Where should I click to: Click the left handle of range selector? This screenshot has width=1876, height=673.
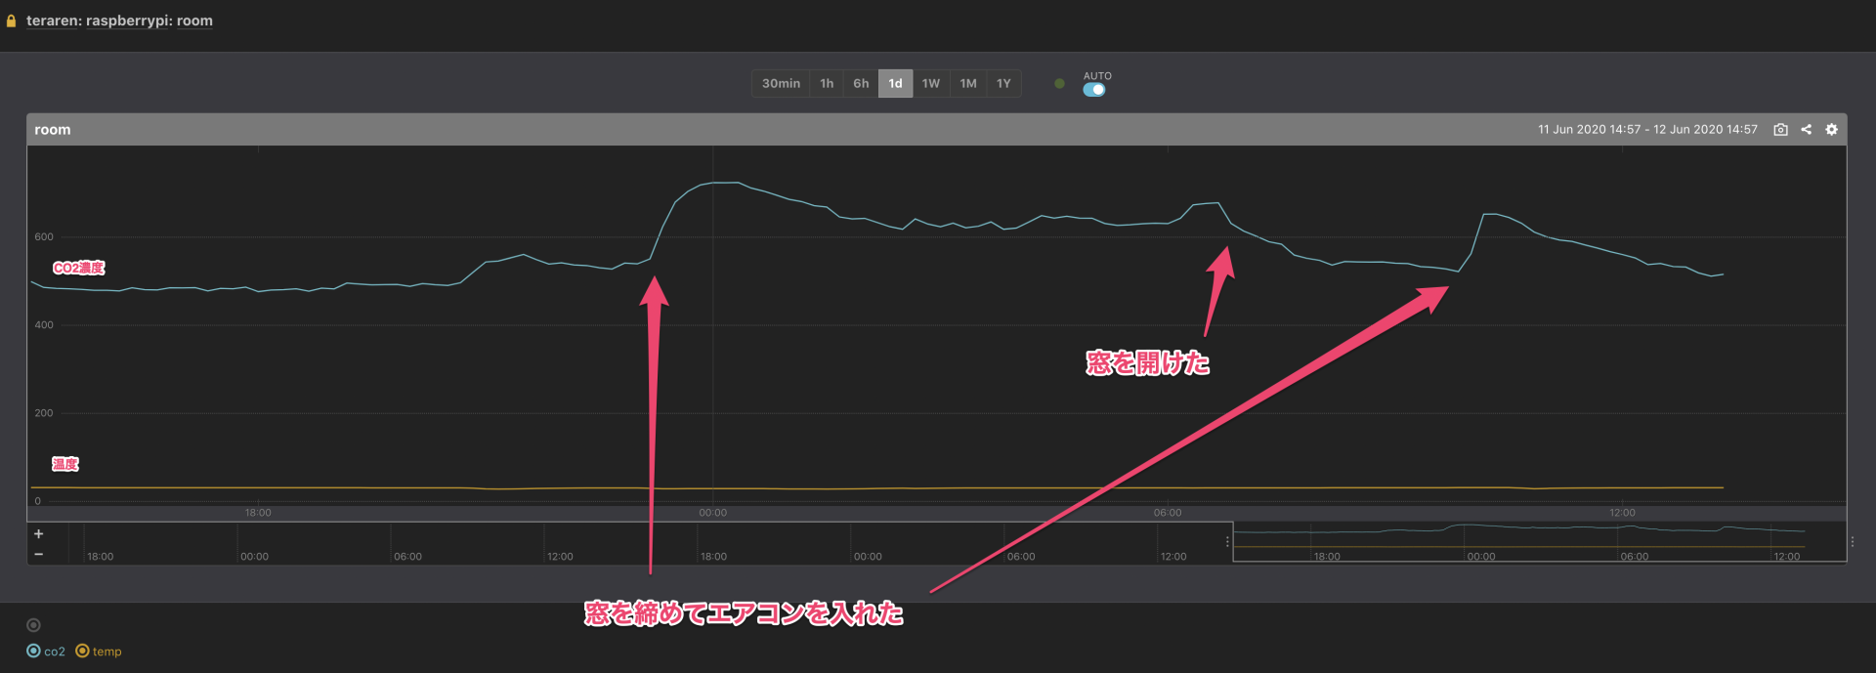tap(1227, 541)
